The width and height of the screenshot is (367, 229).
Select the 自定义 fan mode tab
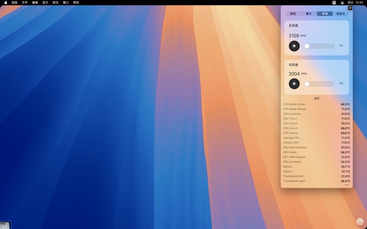[x=340, y=14]
